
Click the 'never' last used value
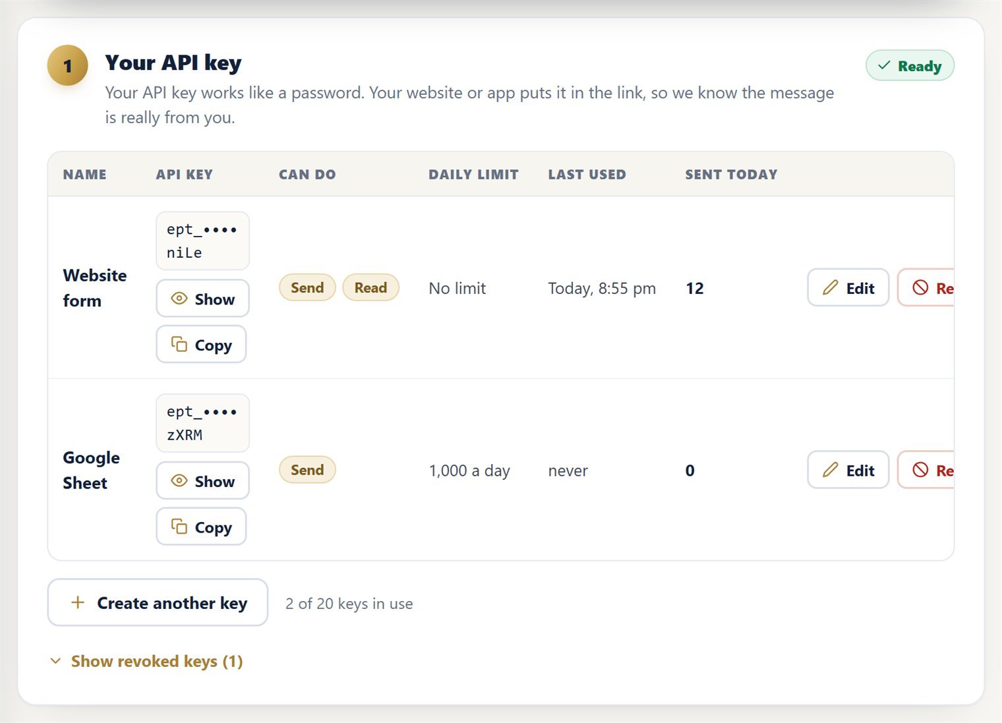(x=568, y=471)
